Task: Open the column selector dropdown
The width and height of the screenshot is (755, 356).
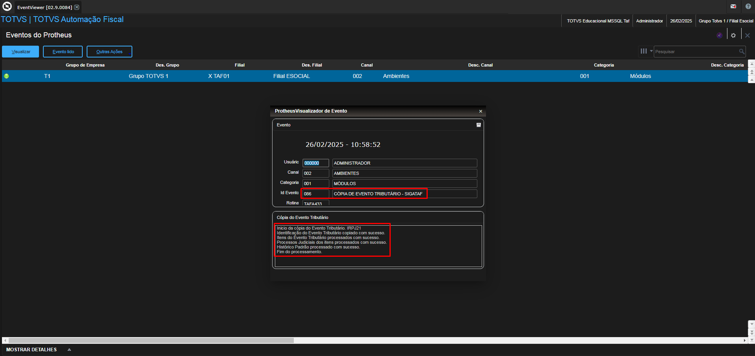Action: [x=646, y=51]
